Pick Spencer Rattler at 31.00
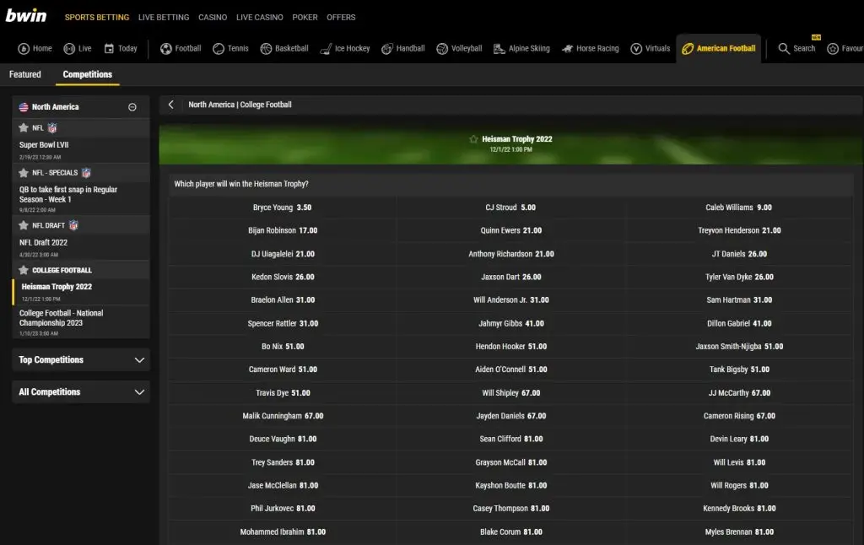 [282, 323]
